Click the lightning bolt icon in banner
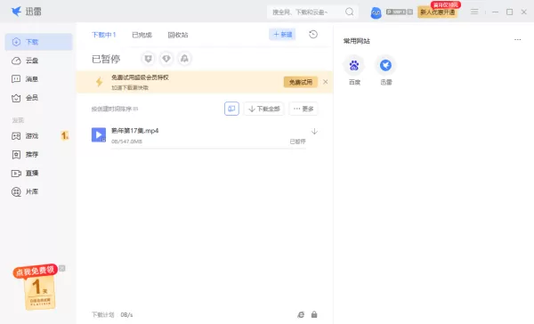534x324 pixels. pyautogui.click(x=99, y=82)
